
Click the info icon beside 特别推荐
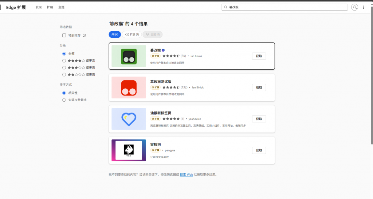[x=84, y=35]
